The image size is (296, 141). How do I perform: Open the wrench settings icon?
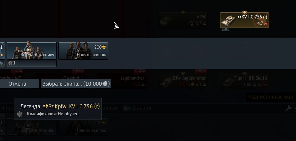[288, 108]
